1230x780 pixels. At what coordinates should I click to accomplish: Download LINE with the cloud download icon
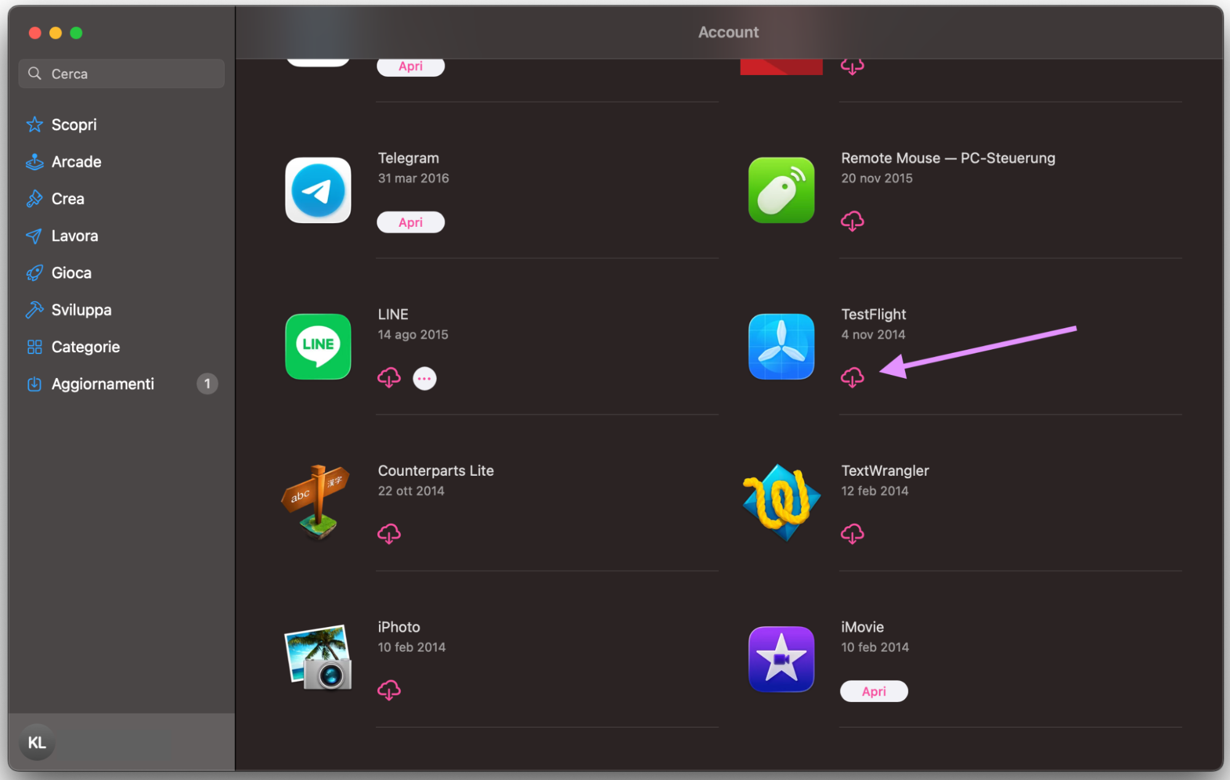coord(389,377)
